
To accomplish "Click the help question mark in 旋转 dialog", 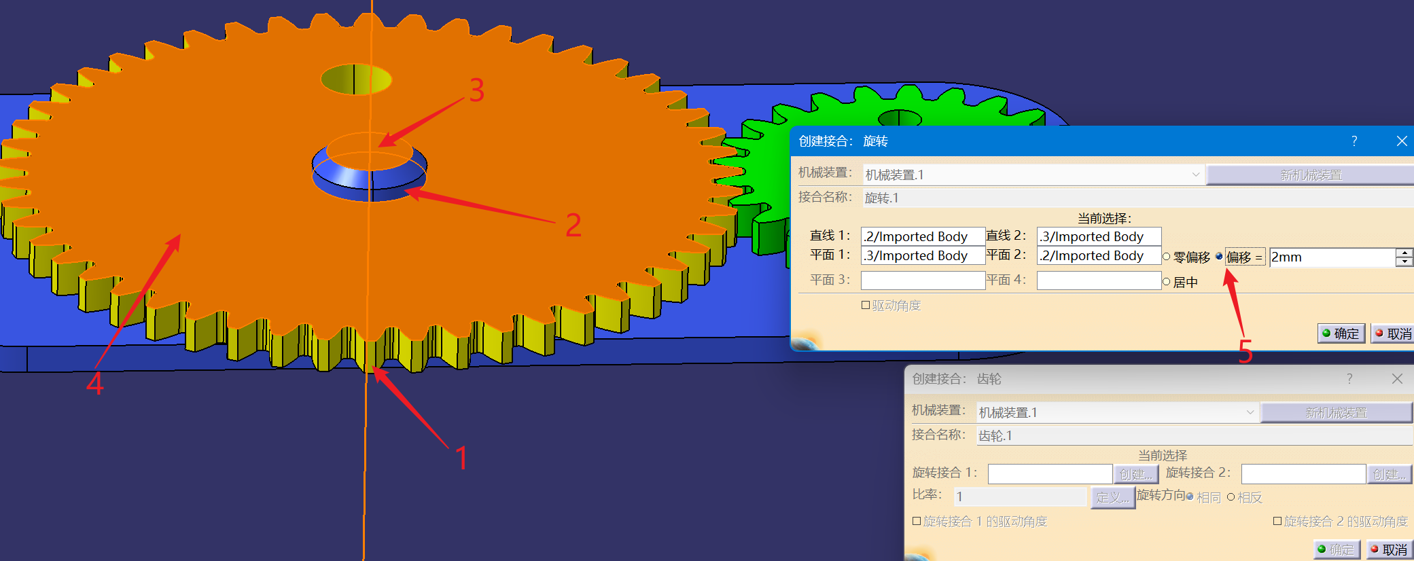I will (1354, 141).
